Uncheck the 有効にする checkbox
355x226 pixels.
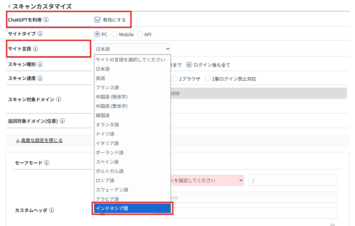tap(98, 20)
